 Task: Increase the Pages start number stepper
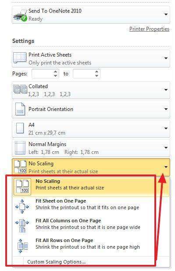(56, 71)
